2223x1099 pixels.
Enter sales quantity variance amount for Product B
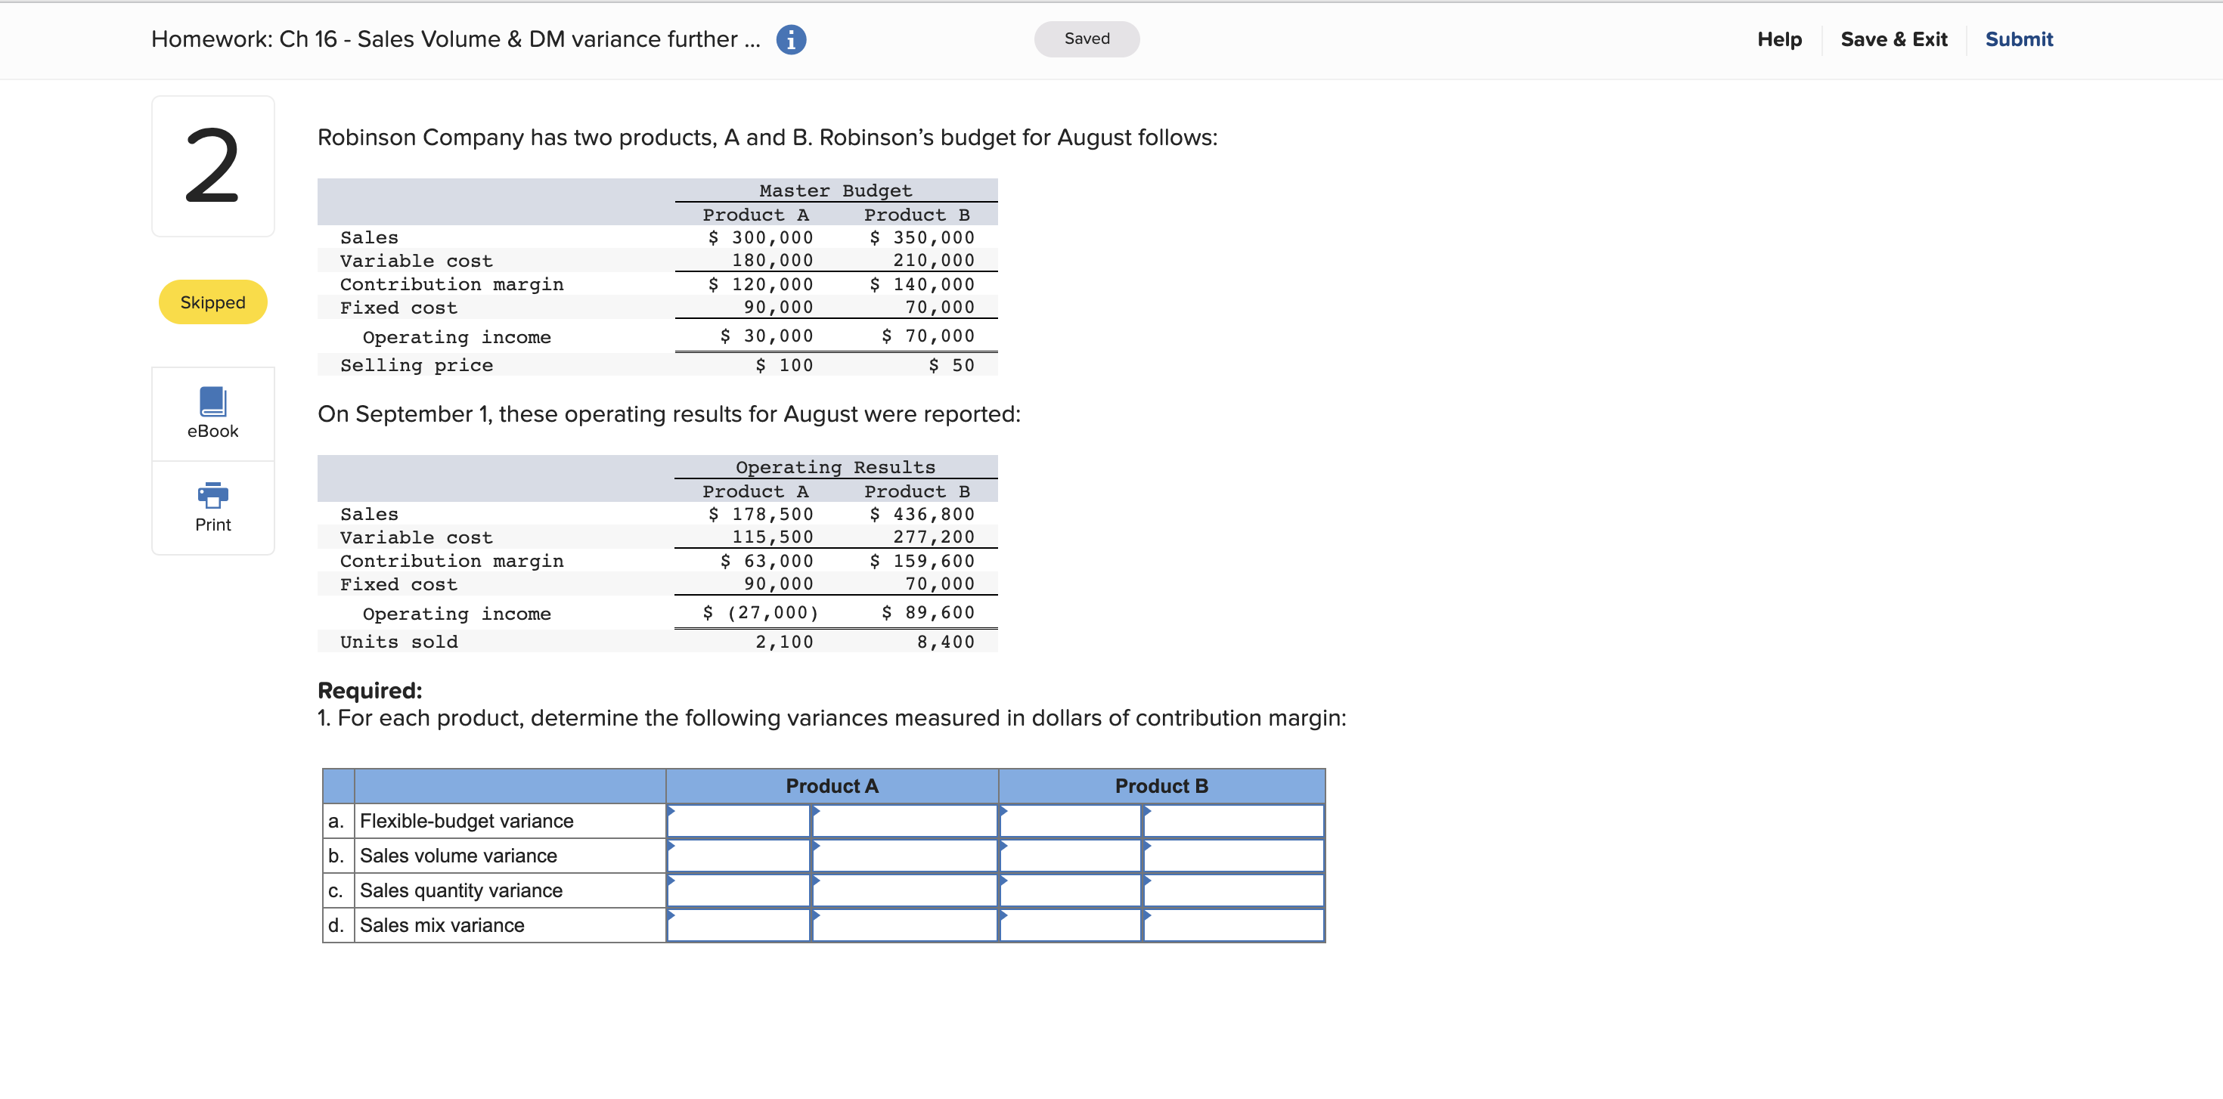pos(1234,890)
